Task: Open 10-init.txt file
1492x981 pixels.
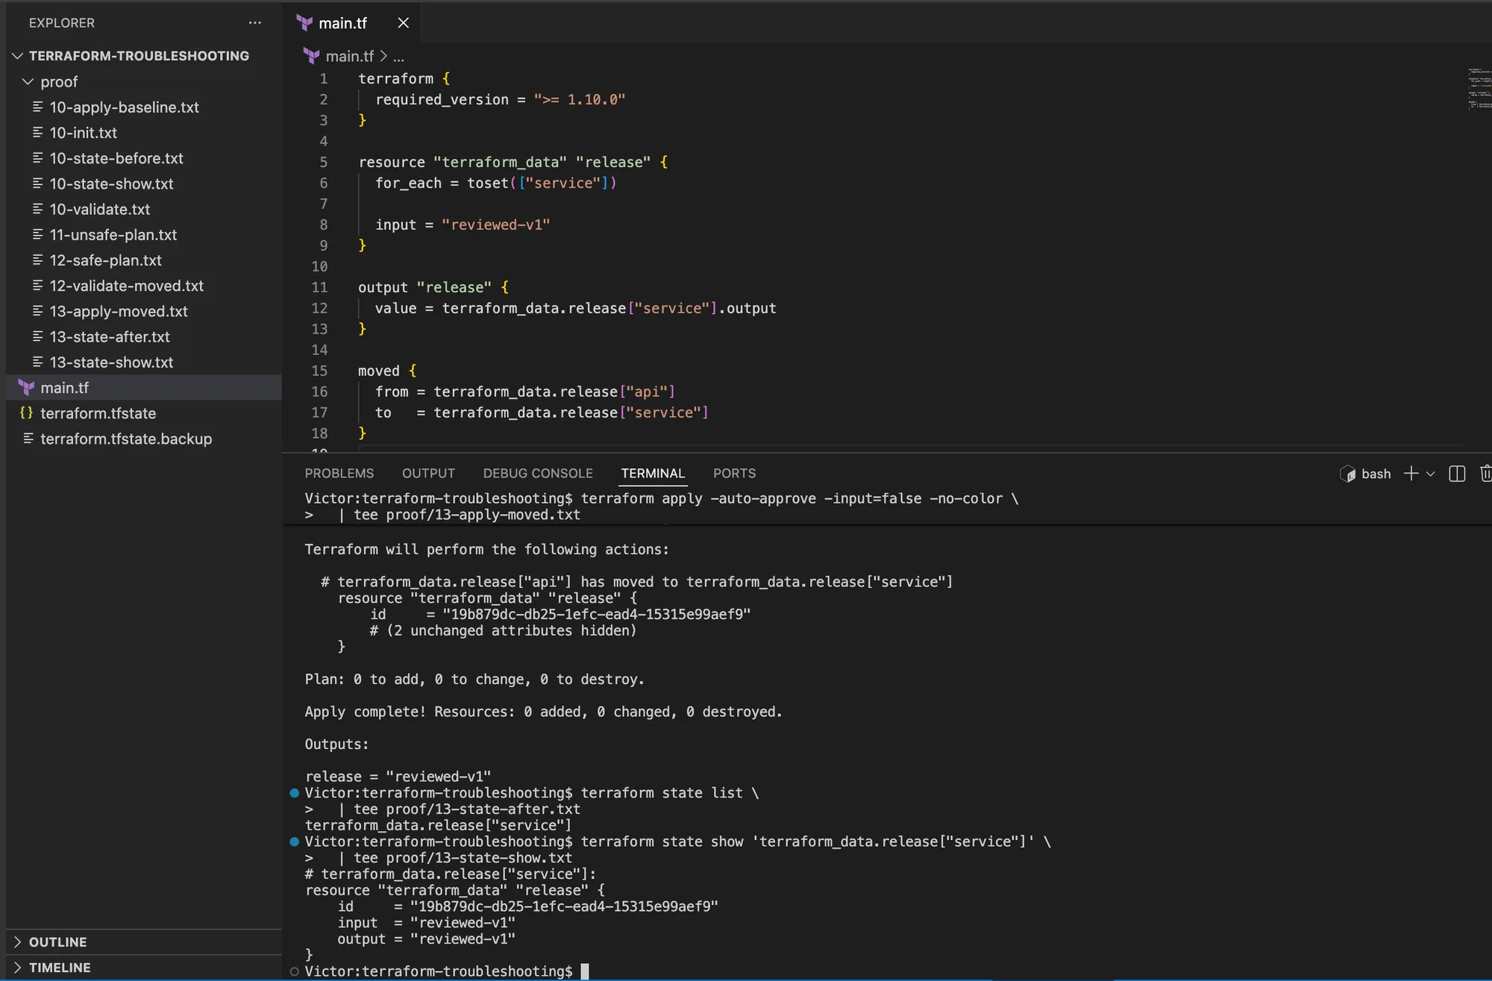Action: click(83, 133)
